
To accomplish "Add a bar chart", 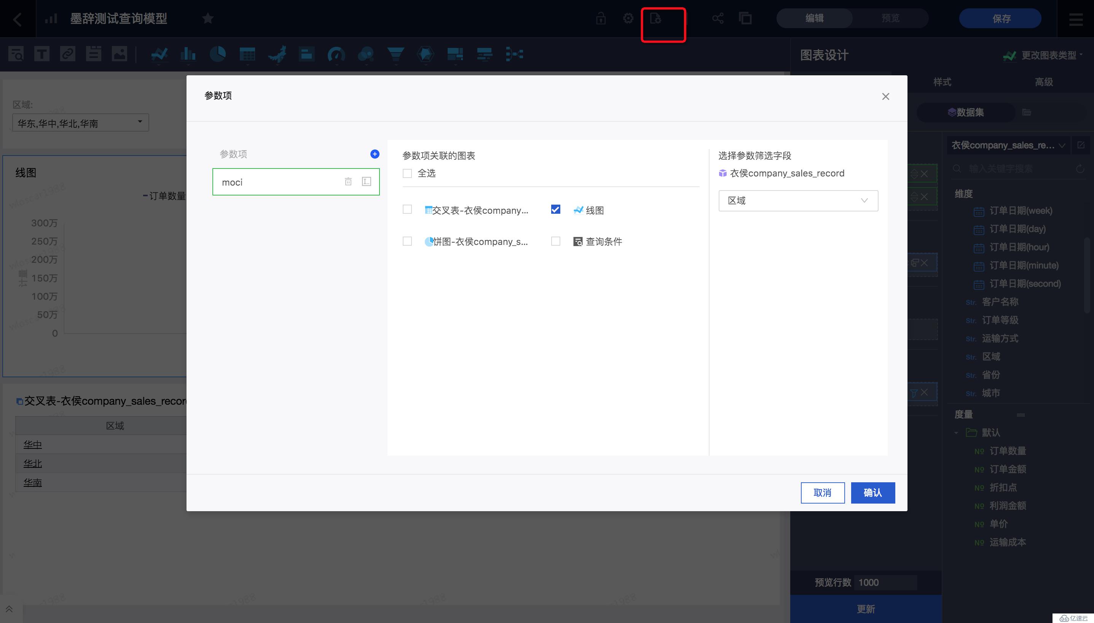I will point(188,55).
